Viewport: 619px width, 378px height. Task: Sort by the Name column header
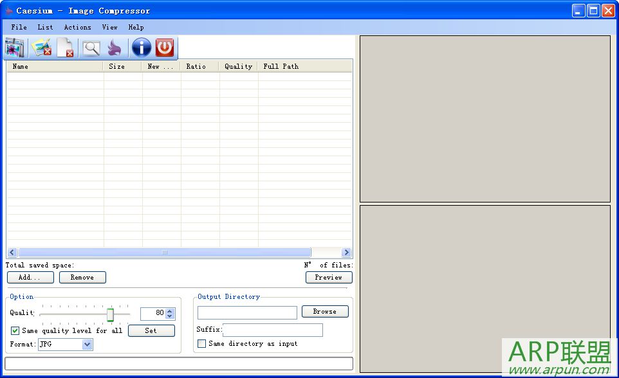pos(55,66)
